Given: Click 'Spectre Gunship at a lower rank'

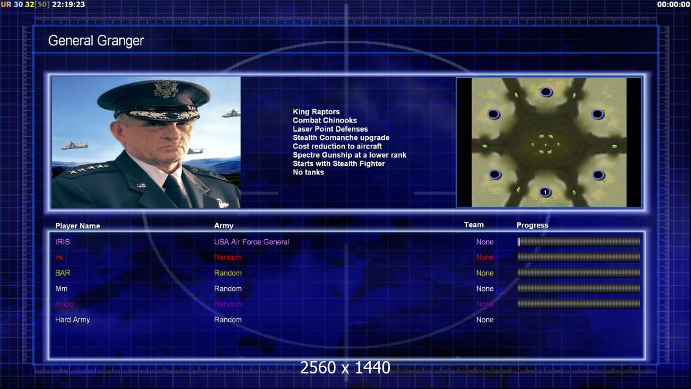Looking at the screenshot, I should pos(349,155).
